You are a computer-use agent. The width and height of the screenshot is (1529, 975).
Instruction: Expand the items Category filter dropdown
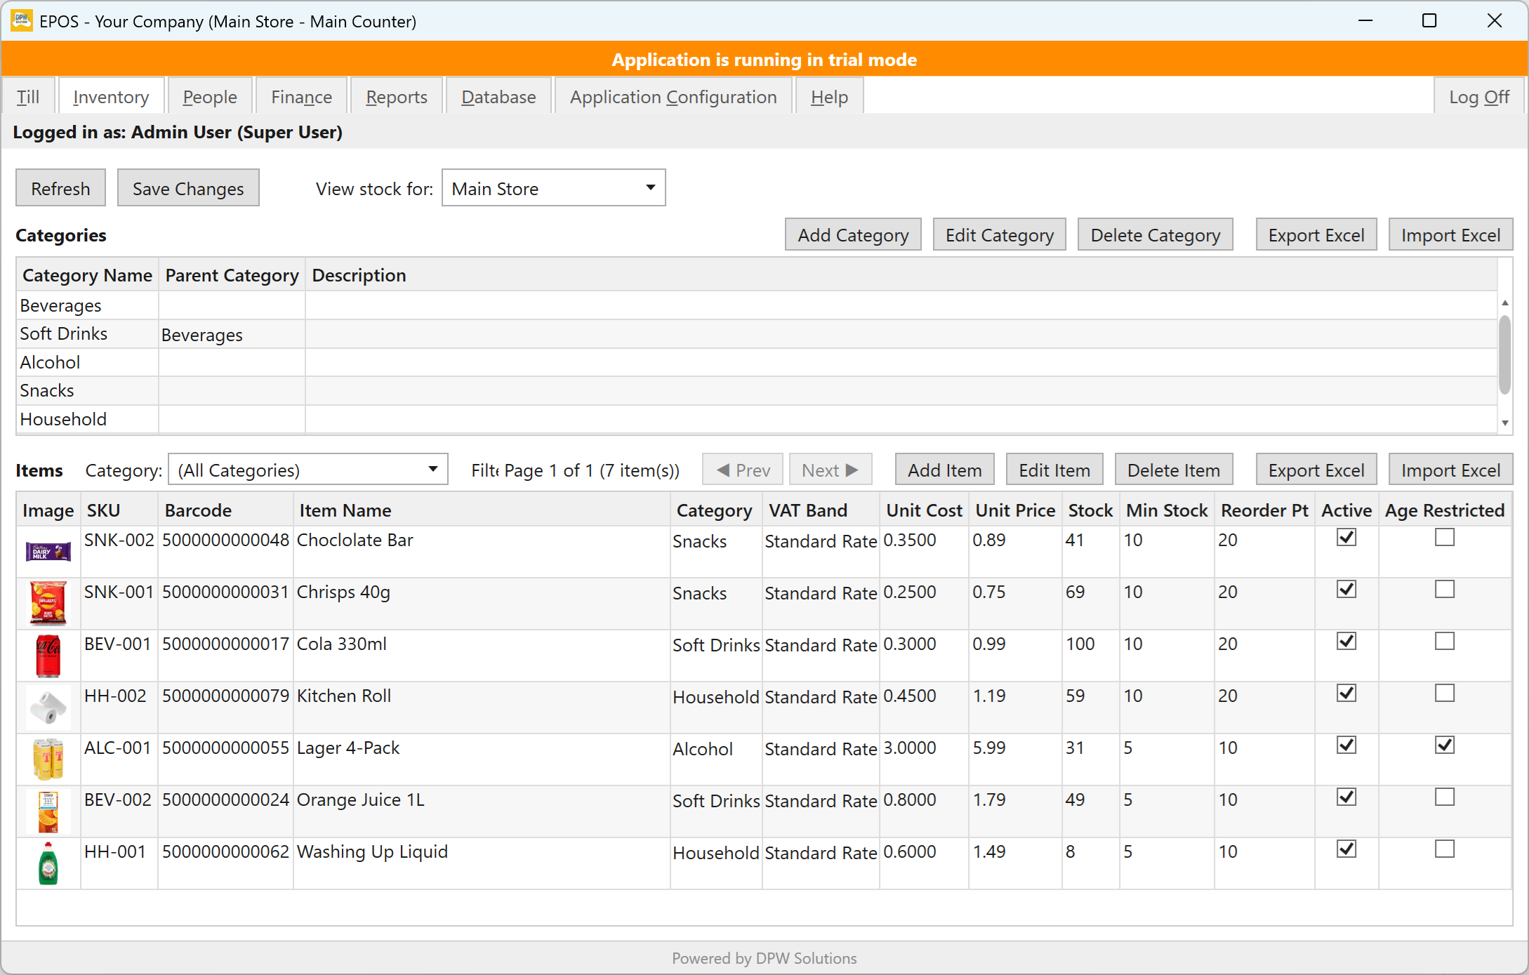pyautogui.click(x=307, y=470)
